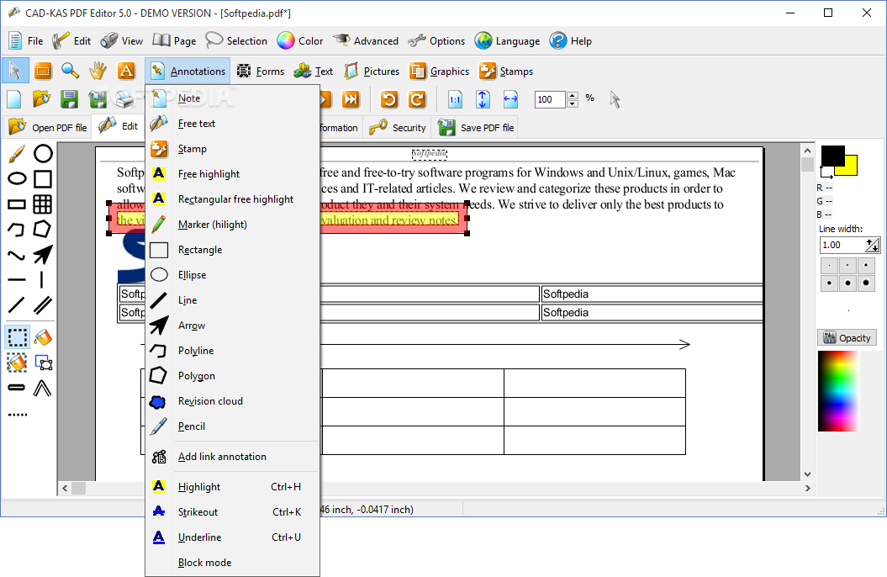The image size is (887, 577).
Task: Swap foreground and background colors icon
Action: point(826,172)
